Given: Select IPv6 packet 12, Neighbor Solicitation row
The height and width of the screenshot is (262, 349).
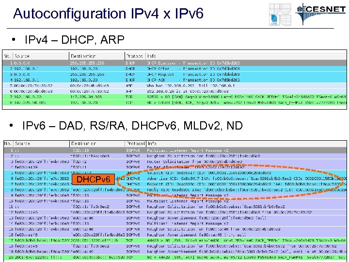Looking at the screenshot, I should coord(175,212).
